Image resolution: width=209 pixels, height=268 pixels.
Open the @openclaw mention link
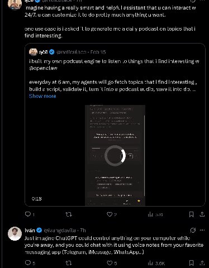pyautogui.click(x=43, y=68)
